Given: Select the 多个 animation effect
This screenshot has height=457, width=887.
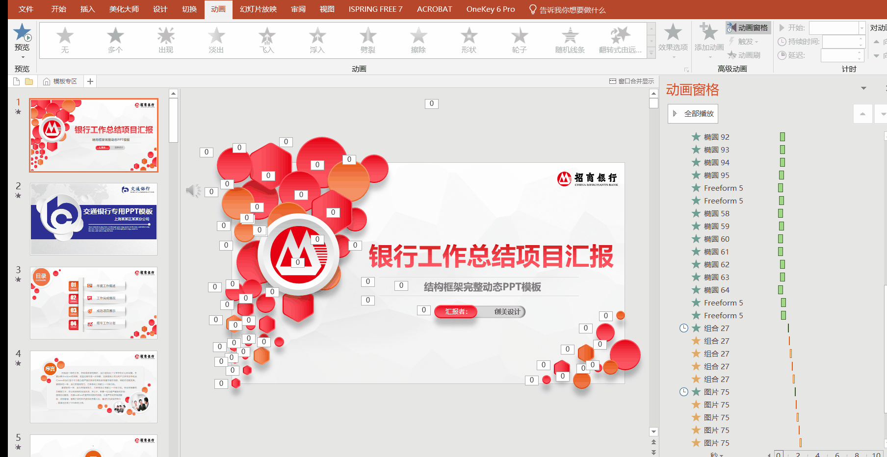Looking at the screenshot, I should pos(115,40).
